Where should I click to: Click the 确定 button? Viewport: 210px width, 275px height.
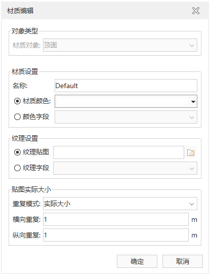[137, 261]
